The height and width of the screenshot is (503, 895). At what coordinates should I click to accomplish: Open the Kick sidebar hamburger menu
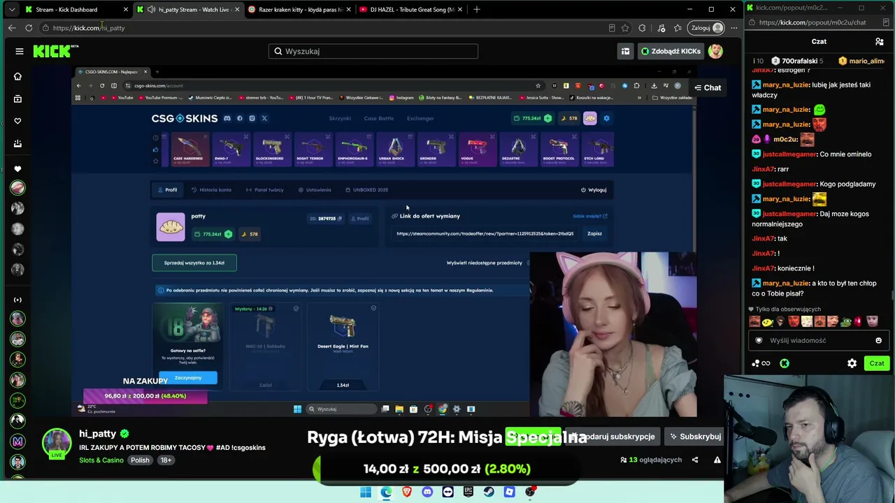coord(20,51)
